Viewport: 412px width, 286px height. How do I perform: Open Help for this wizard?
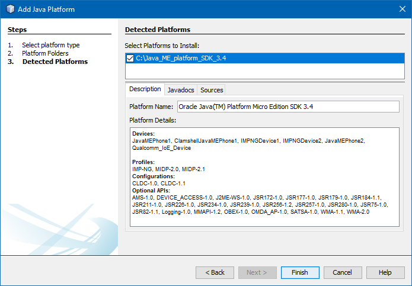point(385,272)
